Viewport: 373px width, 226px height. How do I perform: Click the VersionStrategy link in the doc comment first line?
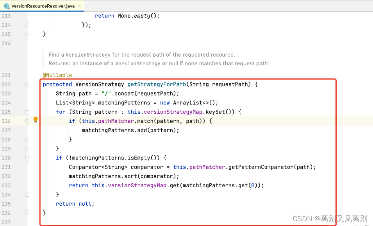pos(88,55)
